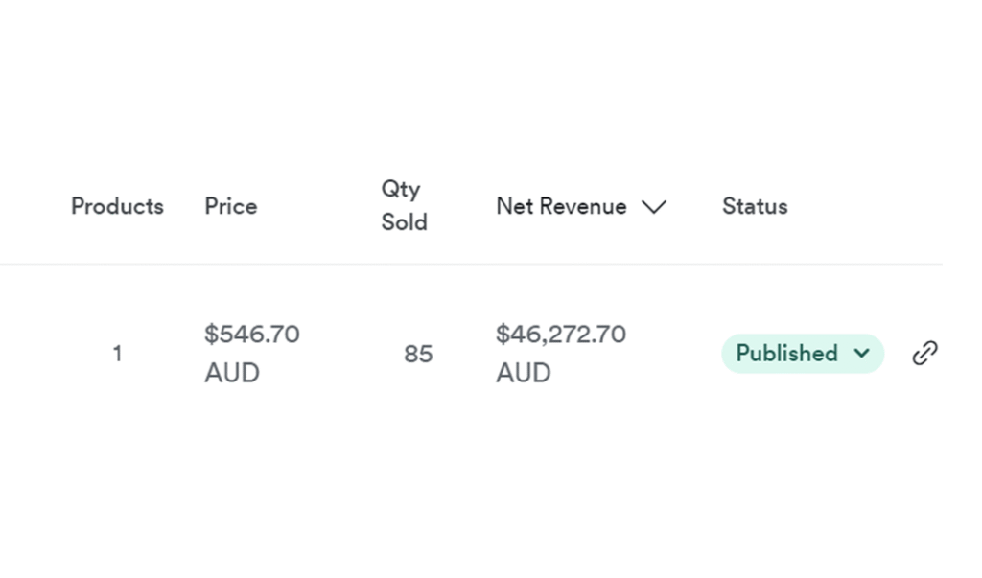
Task: Click the quantity sold value 85
Action: (x=418, y=354)
